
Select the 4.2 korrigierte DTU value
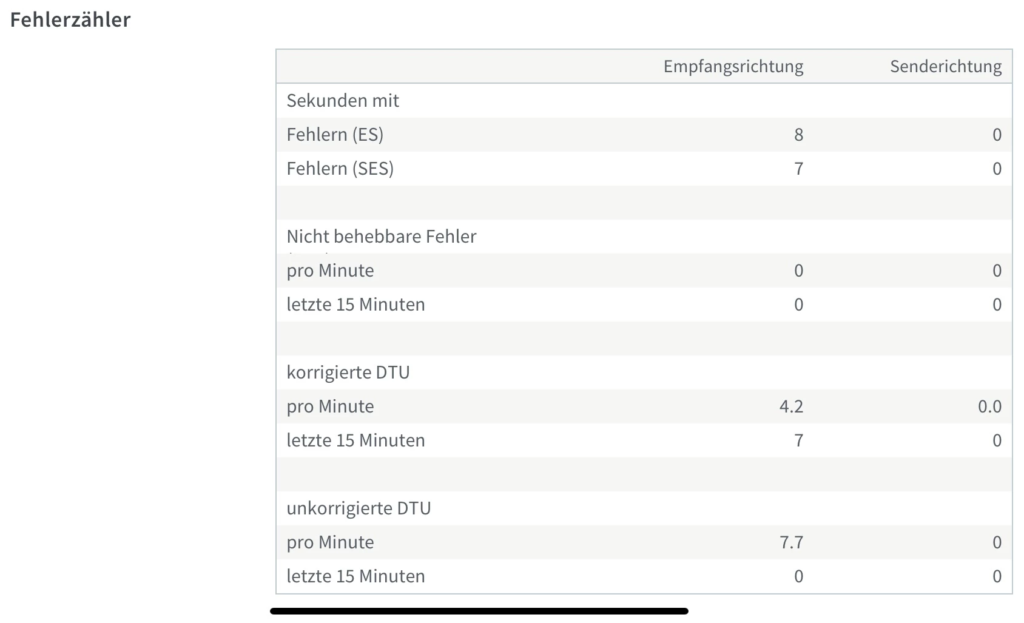pos(791,406)
